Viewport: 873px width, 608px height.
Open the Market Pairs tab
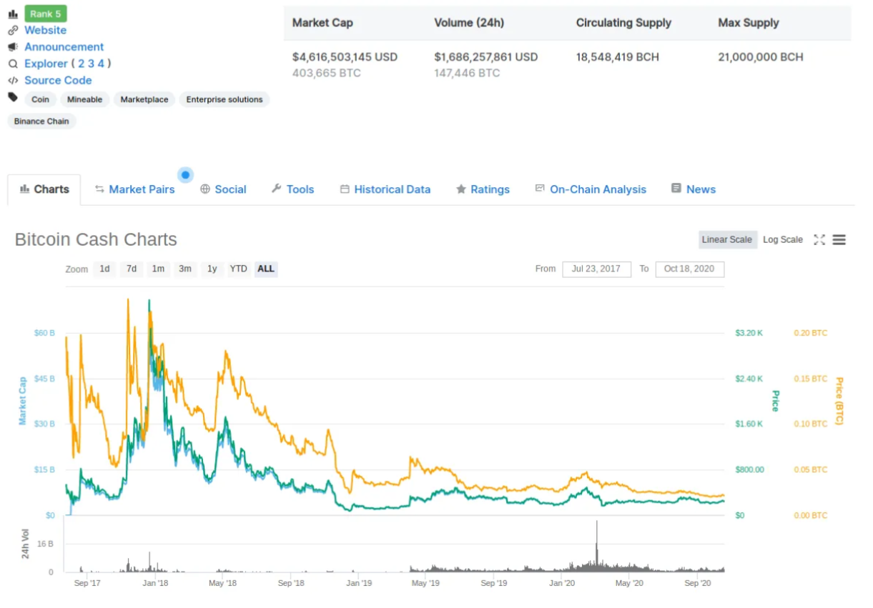pos(134,189)
